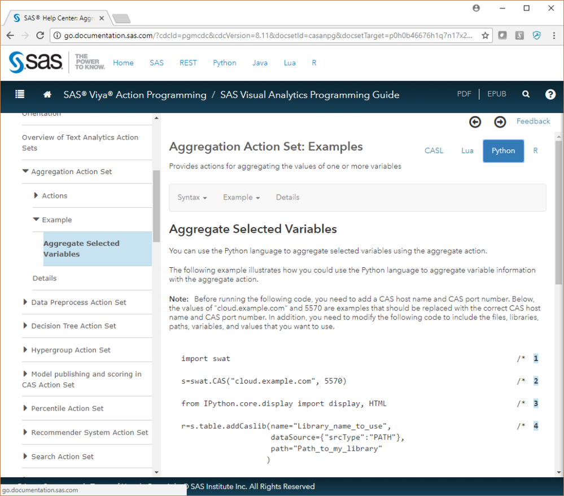Click SAS Visual Analytics Programming Guide breadcrumb
This screenshot has height=496, width=564.
(x=310, y=95)
